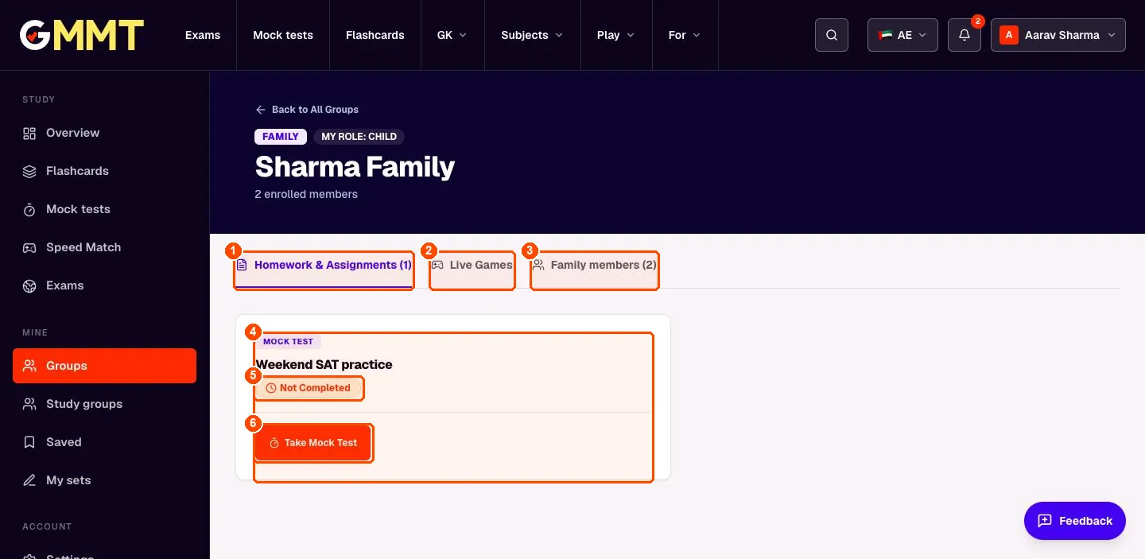Click the UAE flag icon

pyautogui.click(x=885, y=35)
